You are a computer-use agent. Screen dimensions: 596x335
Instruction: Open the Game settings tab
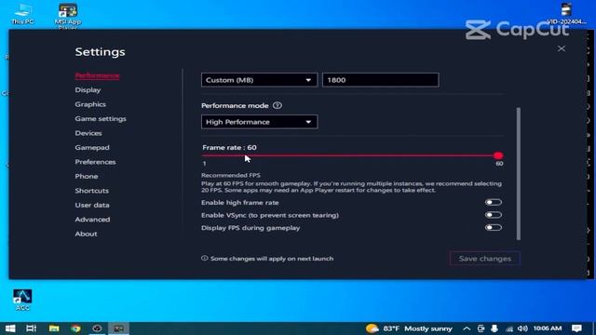101,119
